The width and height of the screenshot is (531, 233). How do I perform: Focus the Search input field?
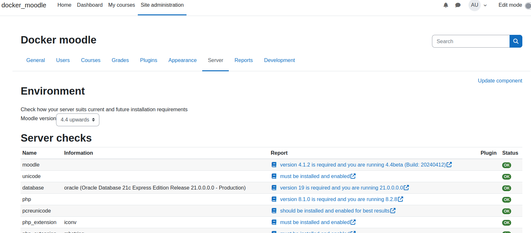(471, 41)
